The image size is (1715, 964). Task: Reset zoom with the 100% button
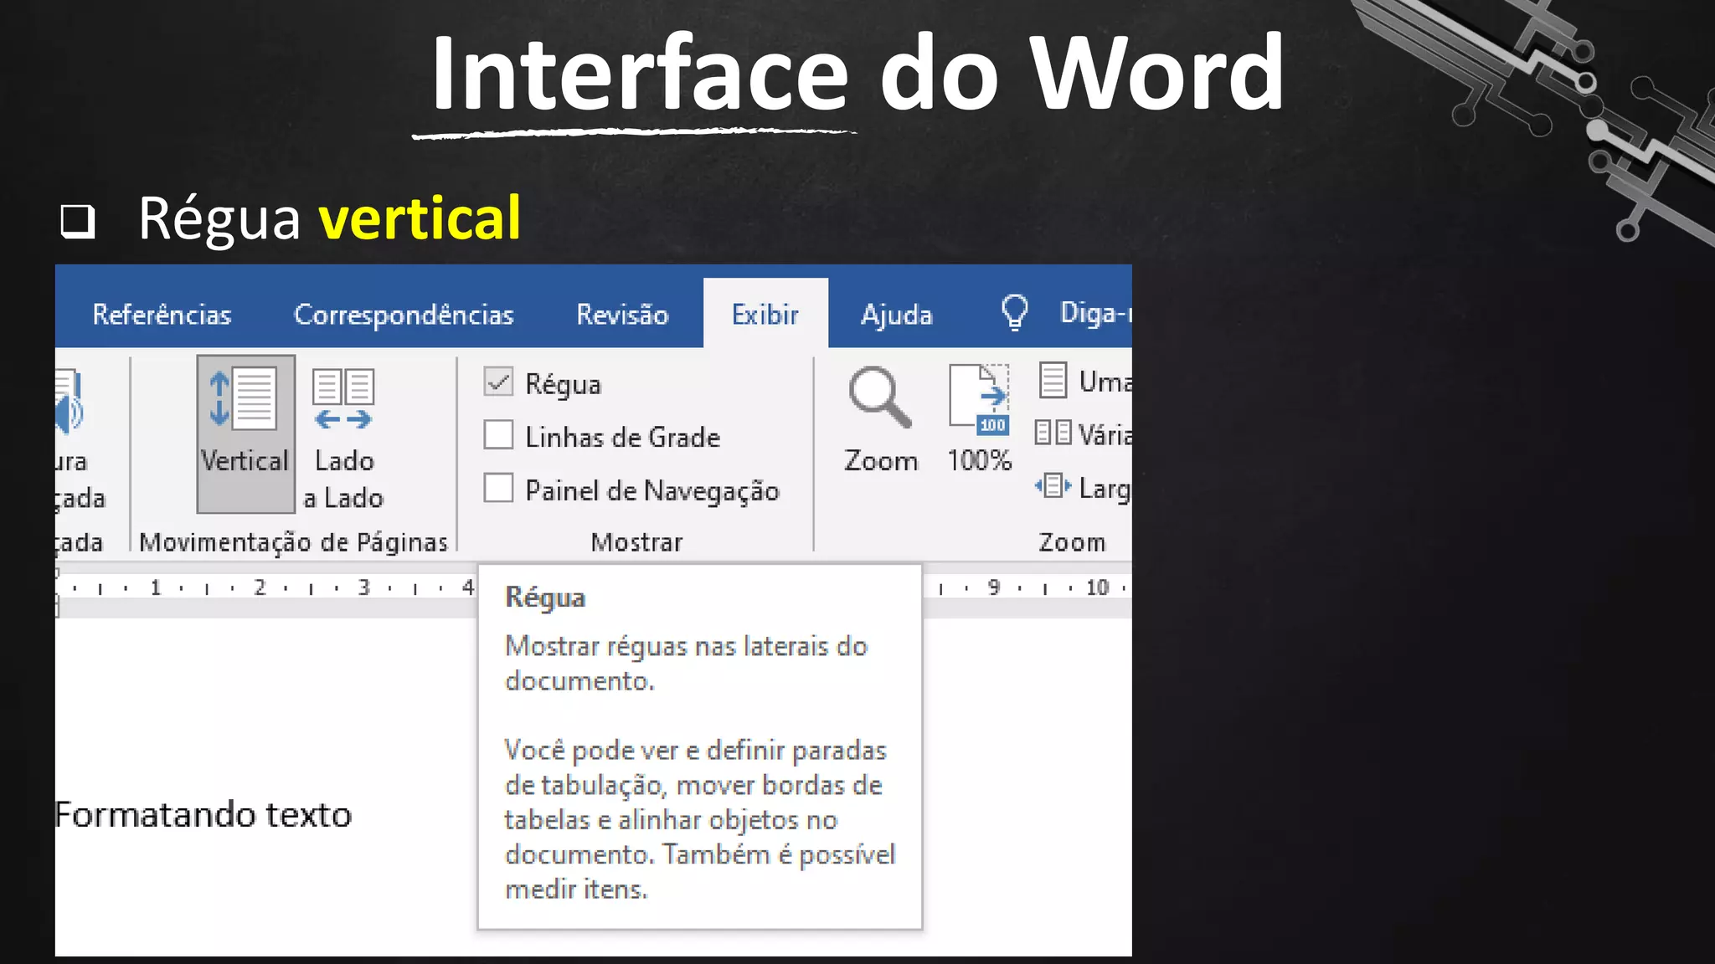coord(979,420)
